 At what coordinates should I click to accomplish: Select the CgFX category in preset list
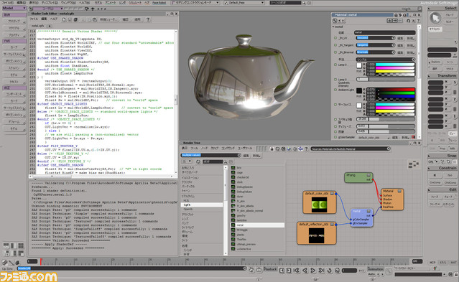[x=202, y=205]
